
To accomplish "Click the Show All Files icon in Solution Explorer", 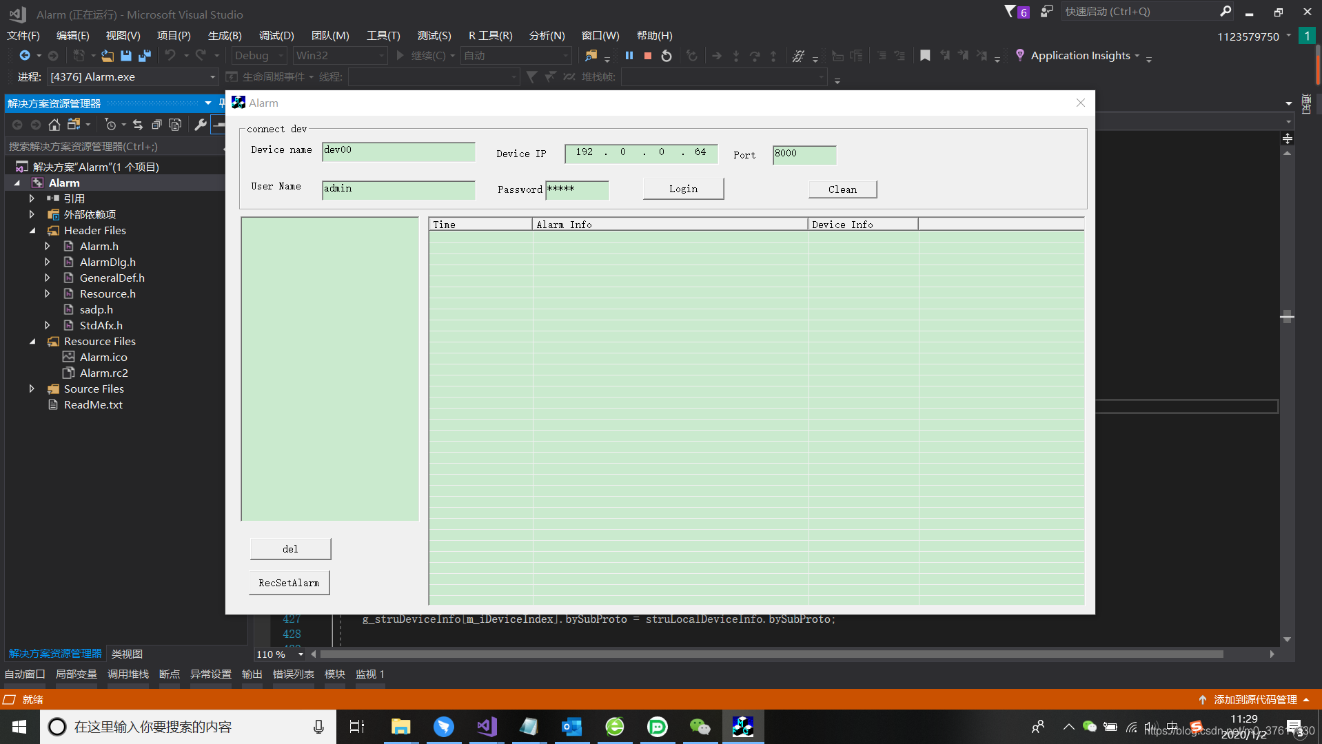I will (x=175, y=125).
